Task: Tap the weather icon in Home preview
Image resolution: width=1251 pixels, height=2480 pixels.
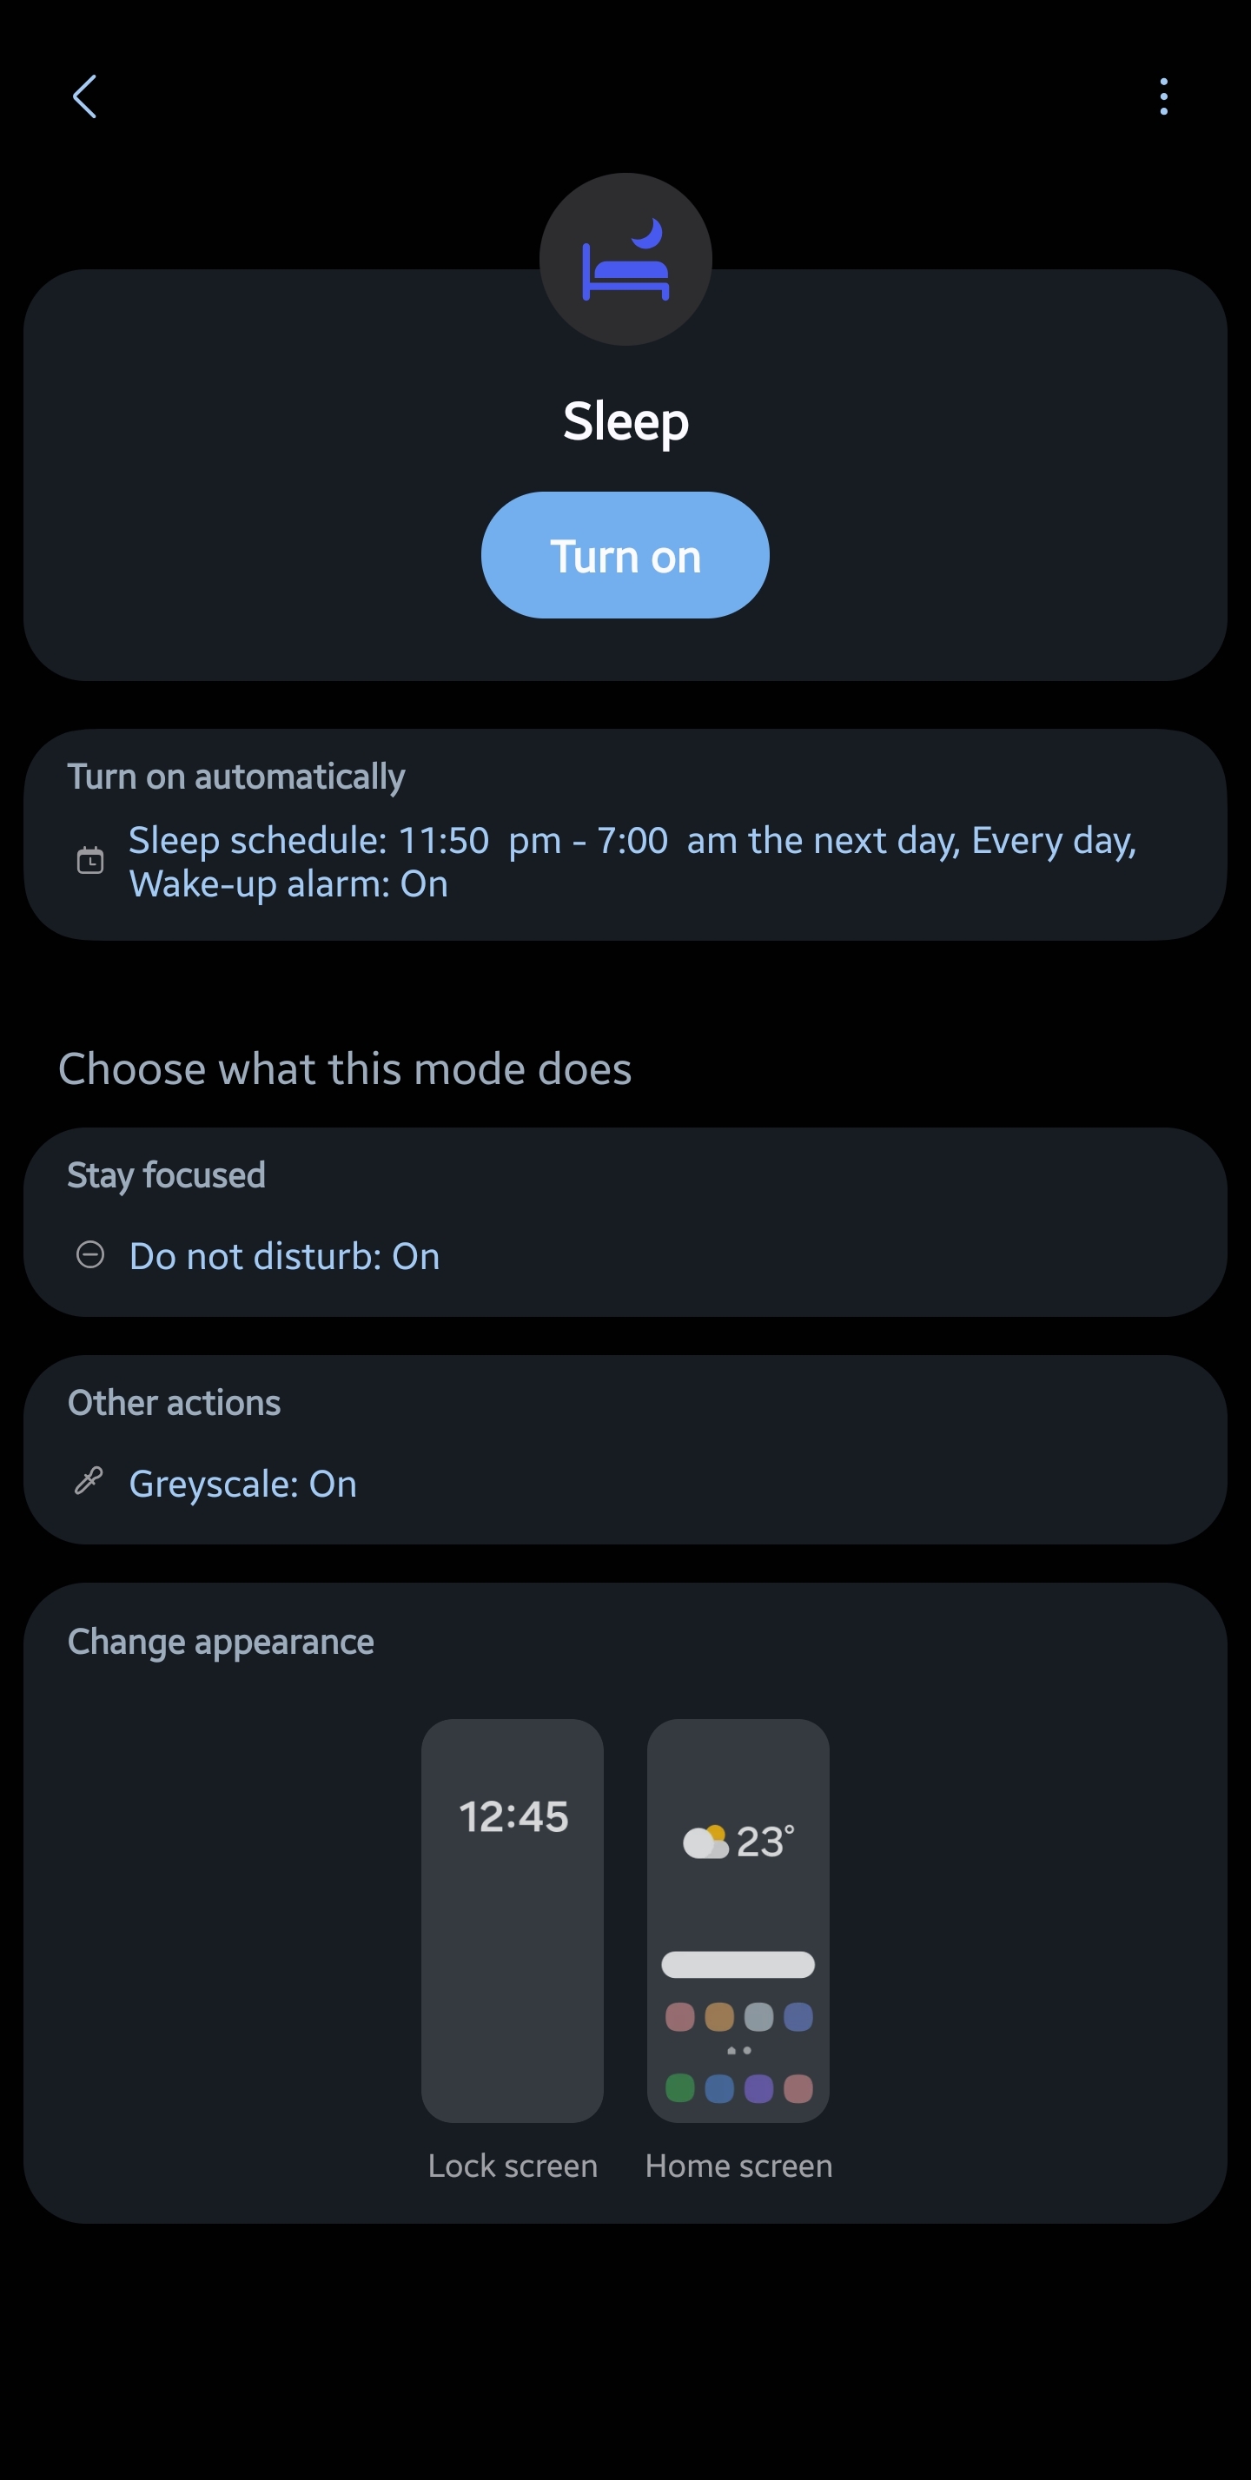Action: [x=705, y=1842]
